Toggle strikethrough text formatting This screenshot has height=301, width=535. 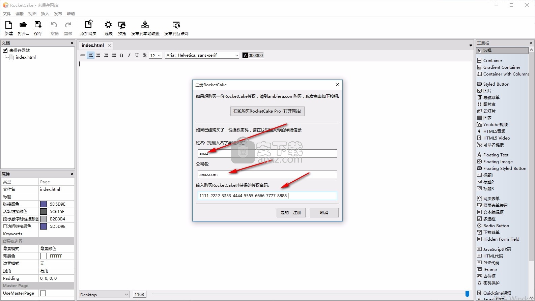pyautogui.click(x=145, y=55)
